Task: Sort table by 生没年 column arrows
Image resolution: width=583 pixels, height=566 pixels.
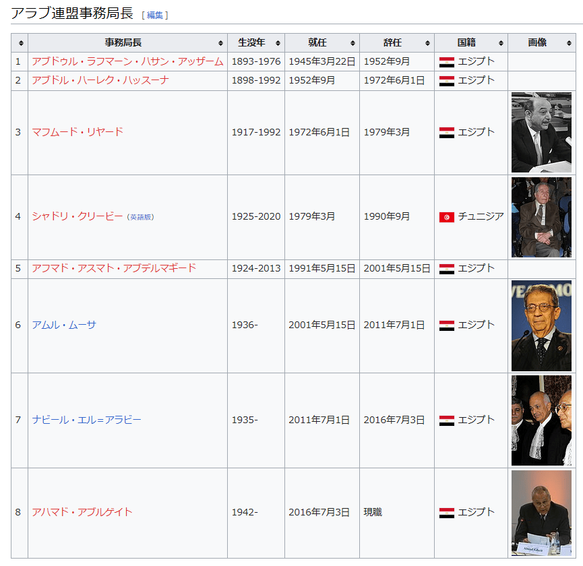Action: pyautogui.click(x=278, y=43)
